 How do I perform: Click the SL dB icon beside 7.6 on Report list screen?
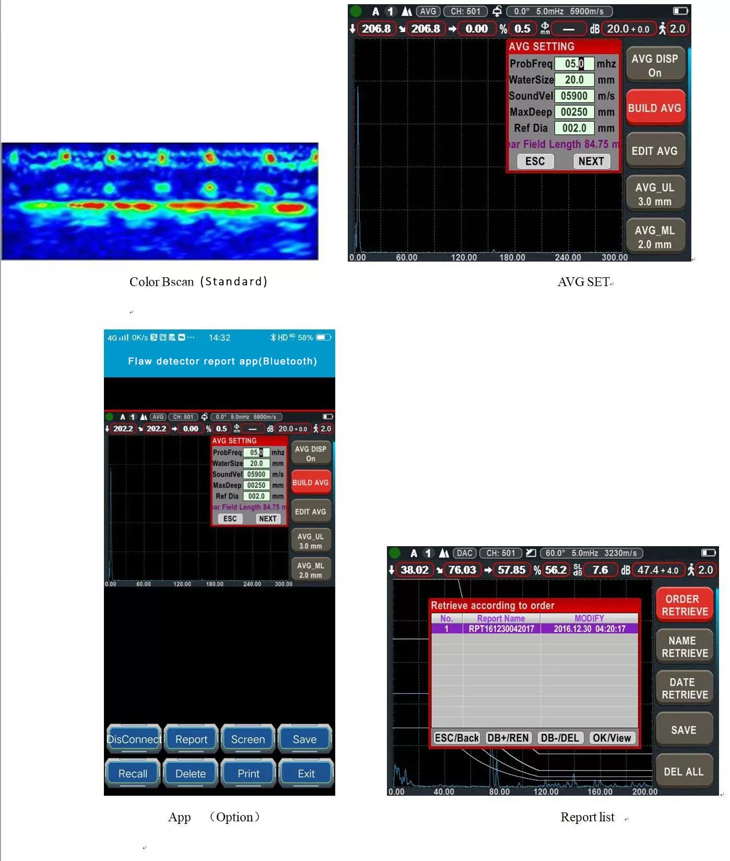pos(578,570)
